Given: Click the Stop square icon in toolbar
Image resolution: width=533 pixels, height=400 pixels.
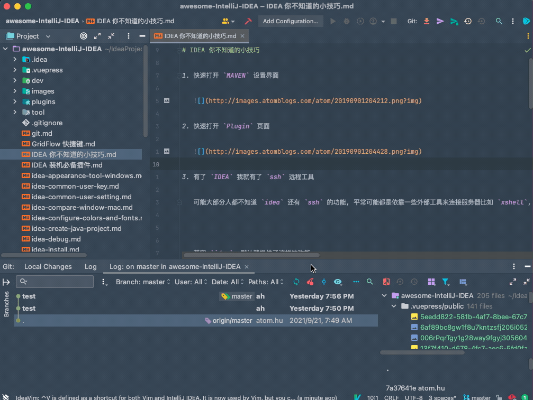Looking at the screenshot, I should click(x=394, y=21).
